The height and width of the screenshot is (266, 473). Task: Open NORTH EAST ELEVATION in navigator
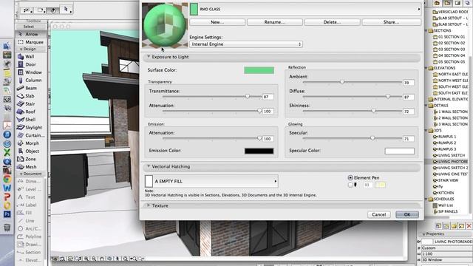point(450,74)
